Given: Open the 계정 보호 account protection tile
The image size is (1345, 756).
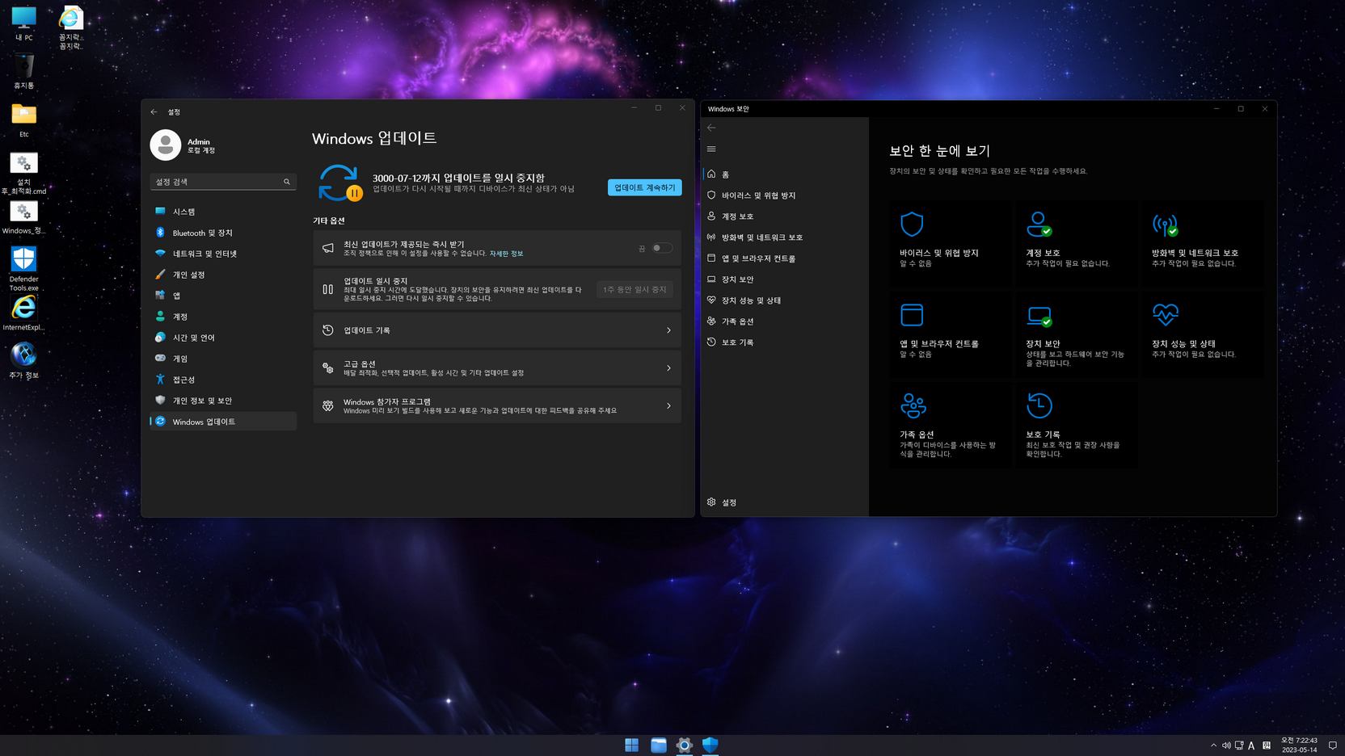Looking at the screenshot, I should tap(1077, 243).
